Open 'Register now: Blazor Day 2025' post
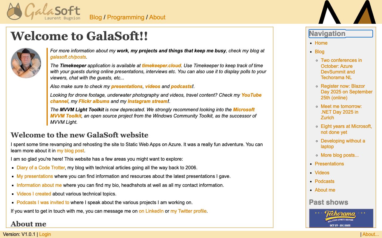Viewport: 382px width, 238px height. tap(347, 92)
